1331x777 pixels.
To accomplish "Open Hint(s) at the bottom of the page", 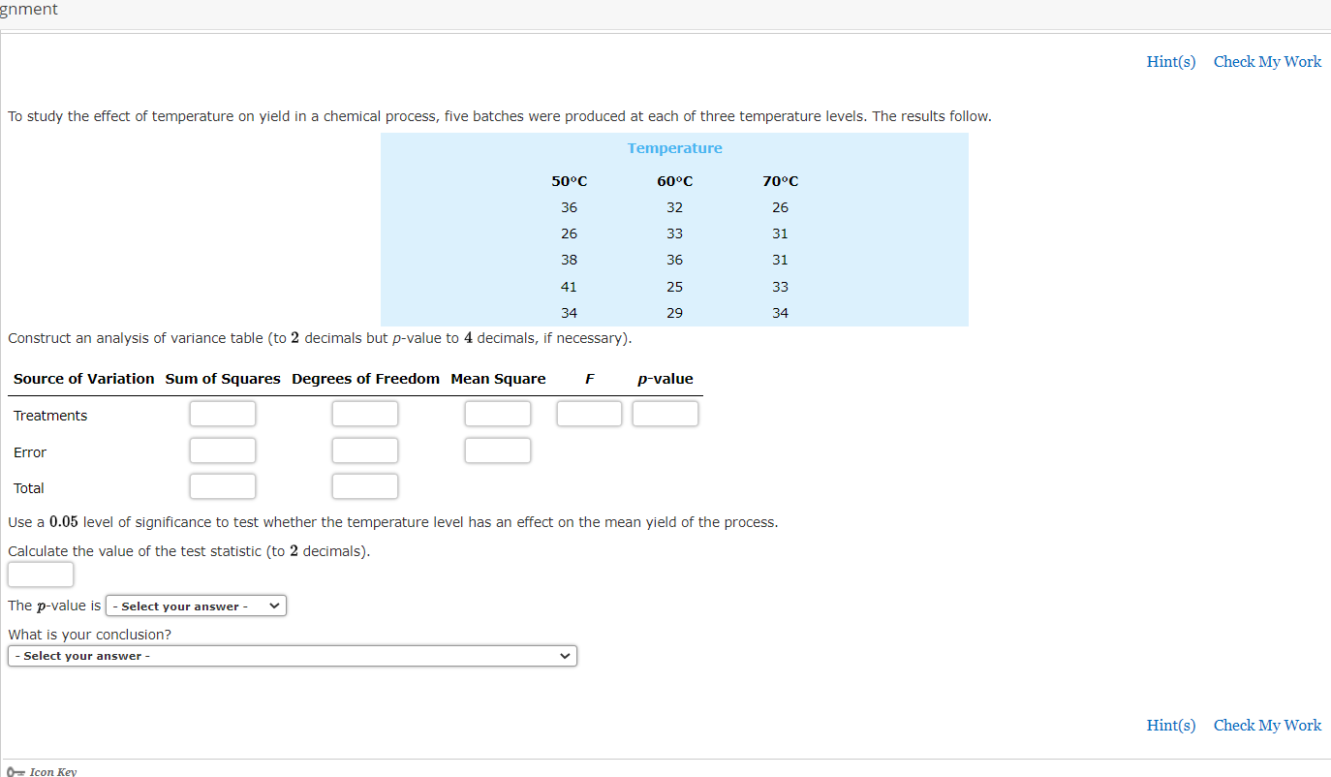I will pyautogui.click(x=1170, y=725).
